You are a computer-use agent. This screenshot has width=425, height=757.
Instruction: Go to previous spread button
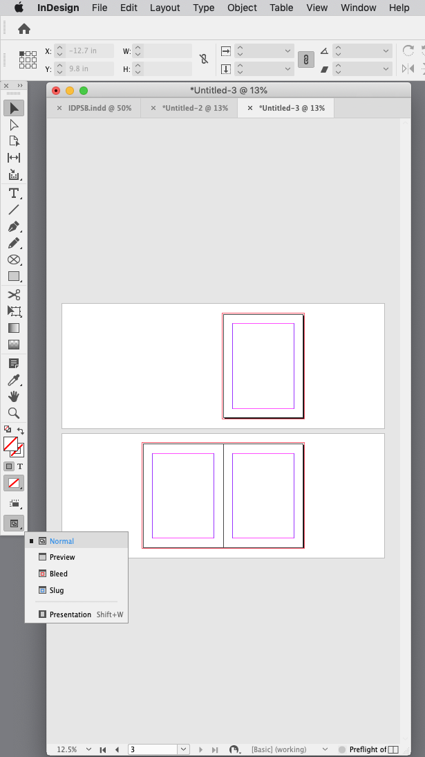point(117,749)
